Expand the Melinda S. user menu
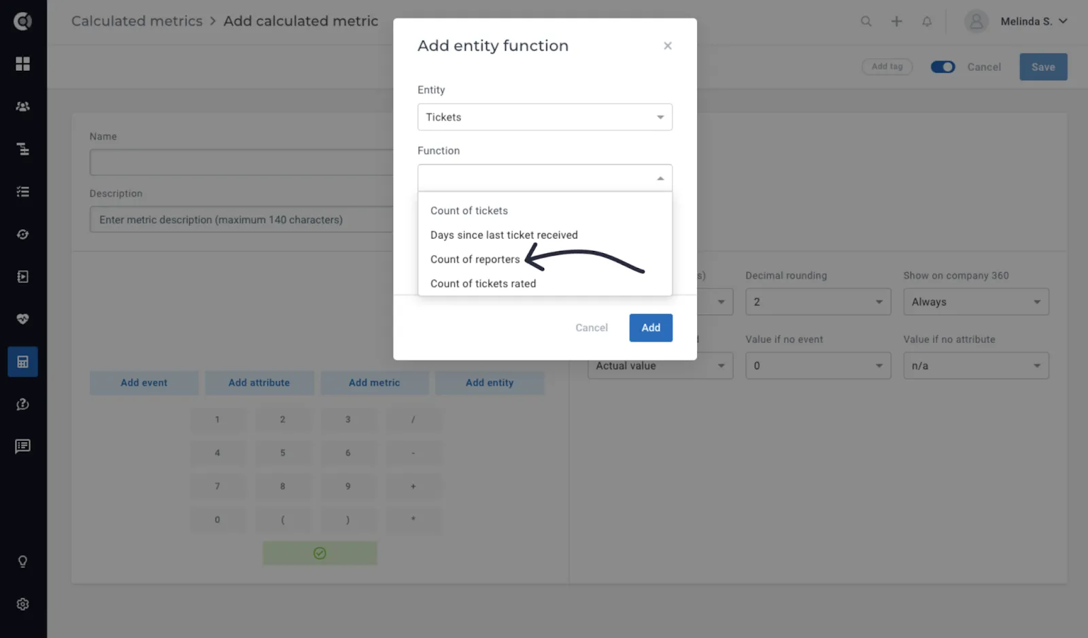This screenshot has width=1088, height=638. tap(1034, 21)
